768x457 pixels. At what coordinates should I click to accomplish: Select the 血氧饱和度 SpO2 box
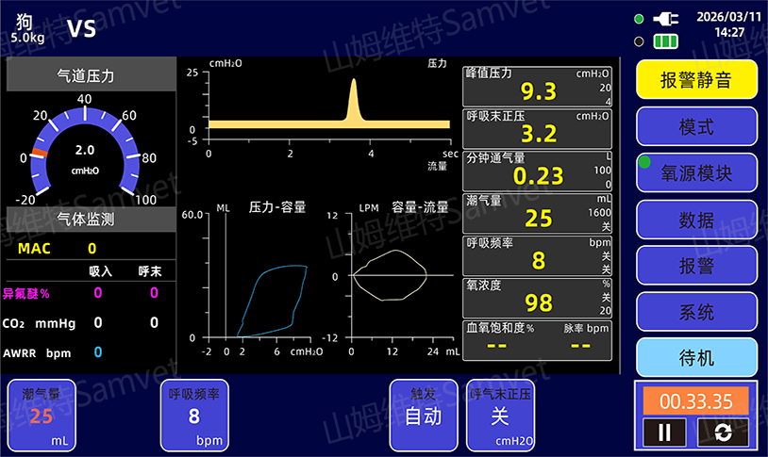pyautogui.click(x=537, y=340)
